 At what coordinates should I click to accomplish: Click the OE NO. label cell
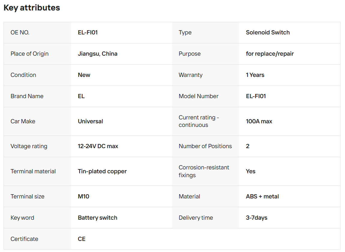coord(20,33)
